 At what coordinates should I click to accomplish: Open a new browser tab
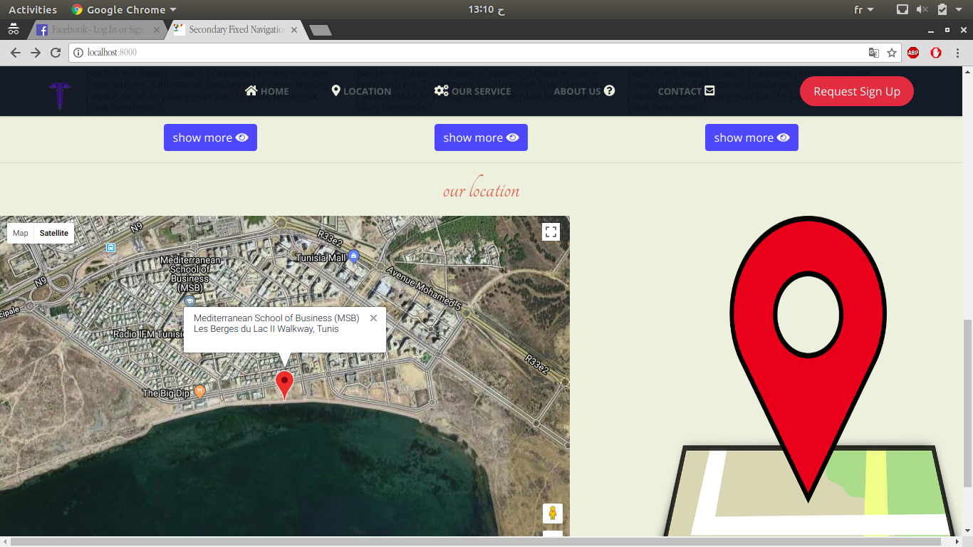[x=321, y=31]
